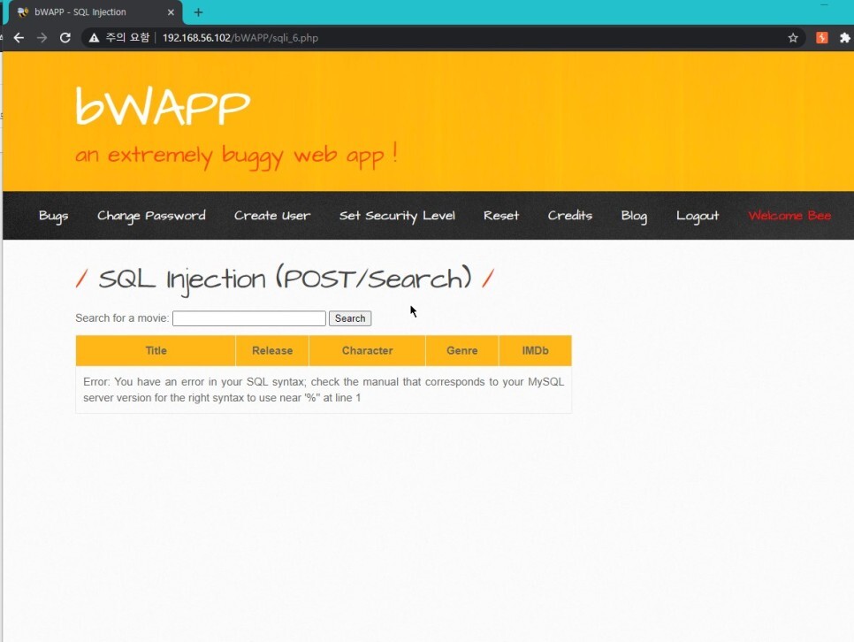
Task: Click the 'an extremely buggy web app' tagline
Action: [x=236, y=156]
